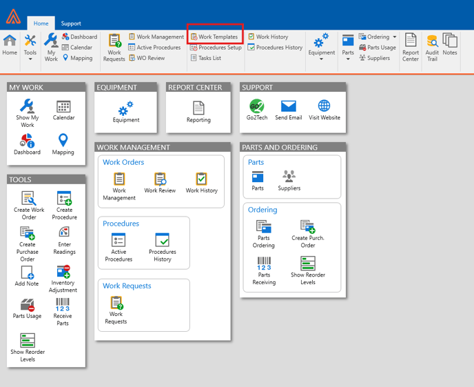
Task: Switch to the Support tab
Action: coord(71,23)
